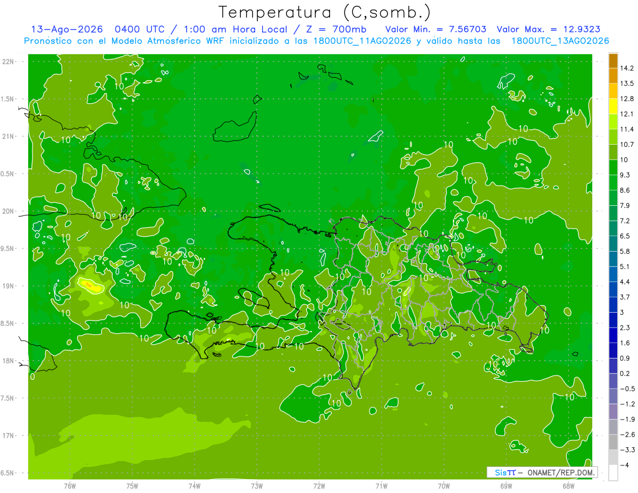The height and width of the screenshot is (493, 638).
Task: Click the '-0.5' colorbar value label
Action: click(x=627, y=389)
